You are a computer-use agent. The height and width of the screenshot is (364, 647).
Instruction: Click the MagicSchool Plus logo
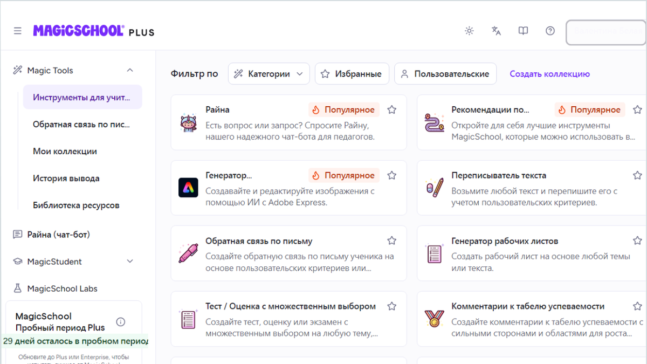[x=94, y=31]
